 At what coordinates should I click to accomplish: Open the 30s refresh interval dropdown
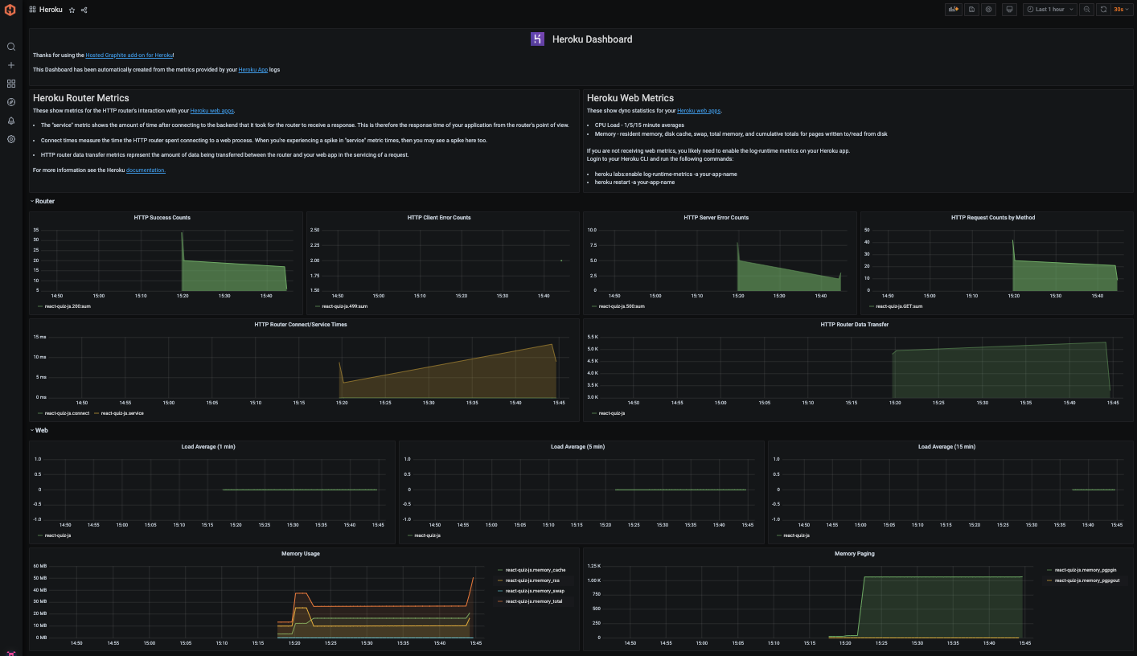pos(1123,10)
